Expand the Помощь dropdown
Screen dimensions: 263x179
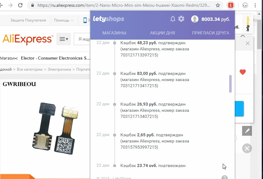pos(64,20)
